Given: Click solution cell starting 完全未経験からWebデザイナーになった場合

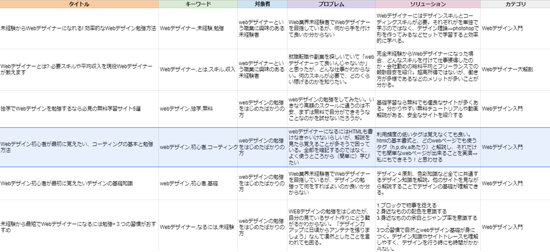Looking at the screenshot, I should click(428, 69).
